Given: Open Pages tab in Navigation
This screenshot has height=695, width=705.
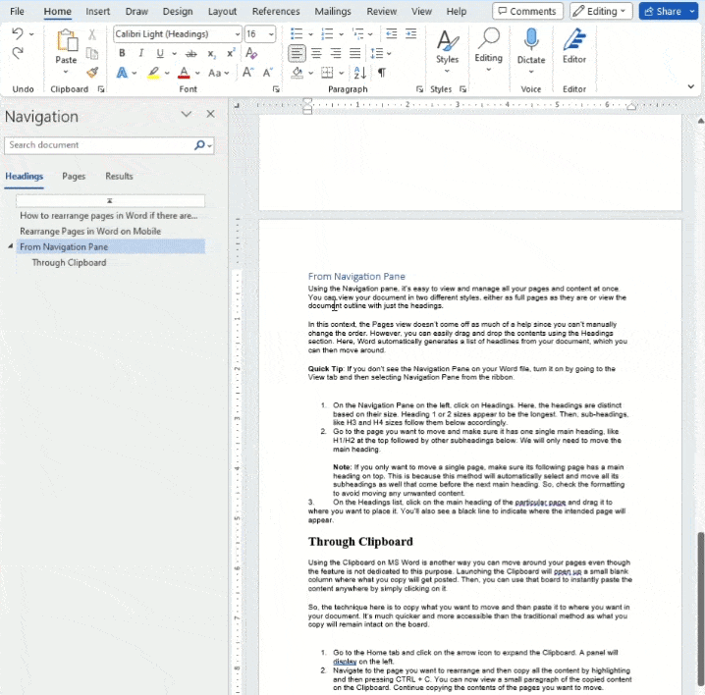Looking at the screenshot, I should [x=74, y=177].
